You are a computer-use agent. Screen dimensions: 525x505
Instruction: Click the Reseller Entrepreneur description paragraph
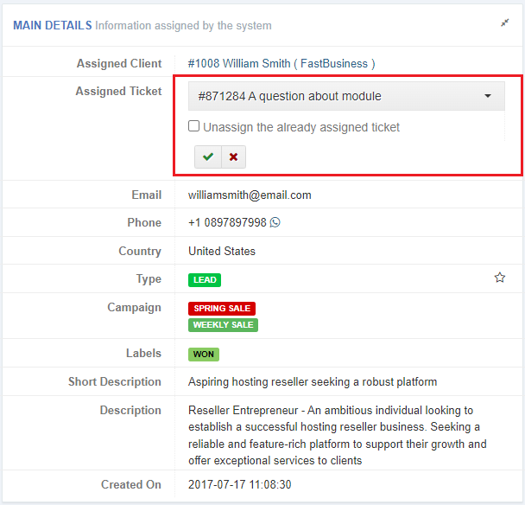337,435
